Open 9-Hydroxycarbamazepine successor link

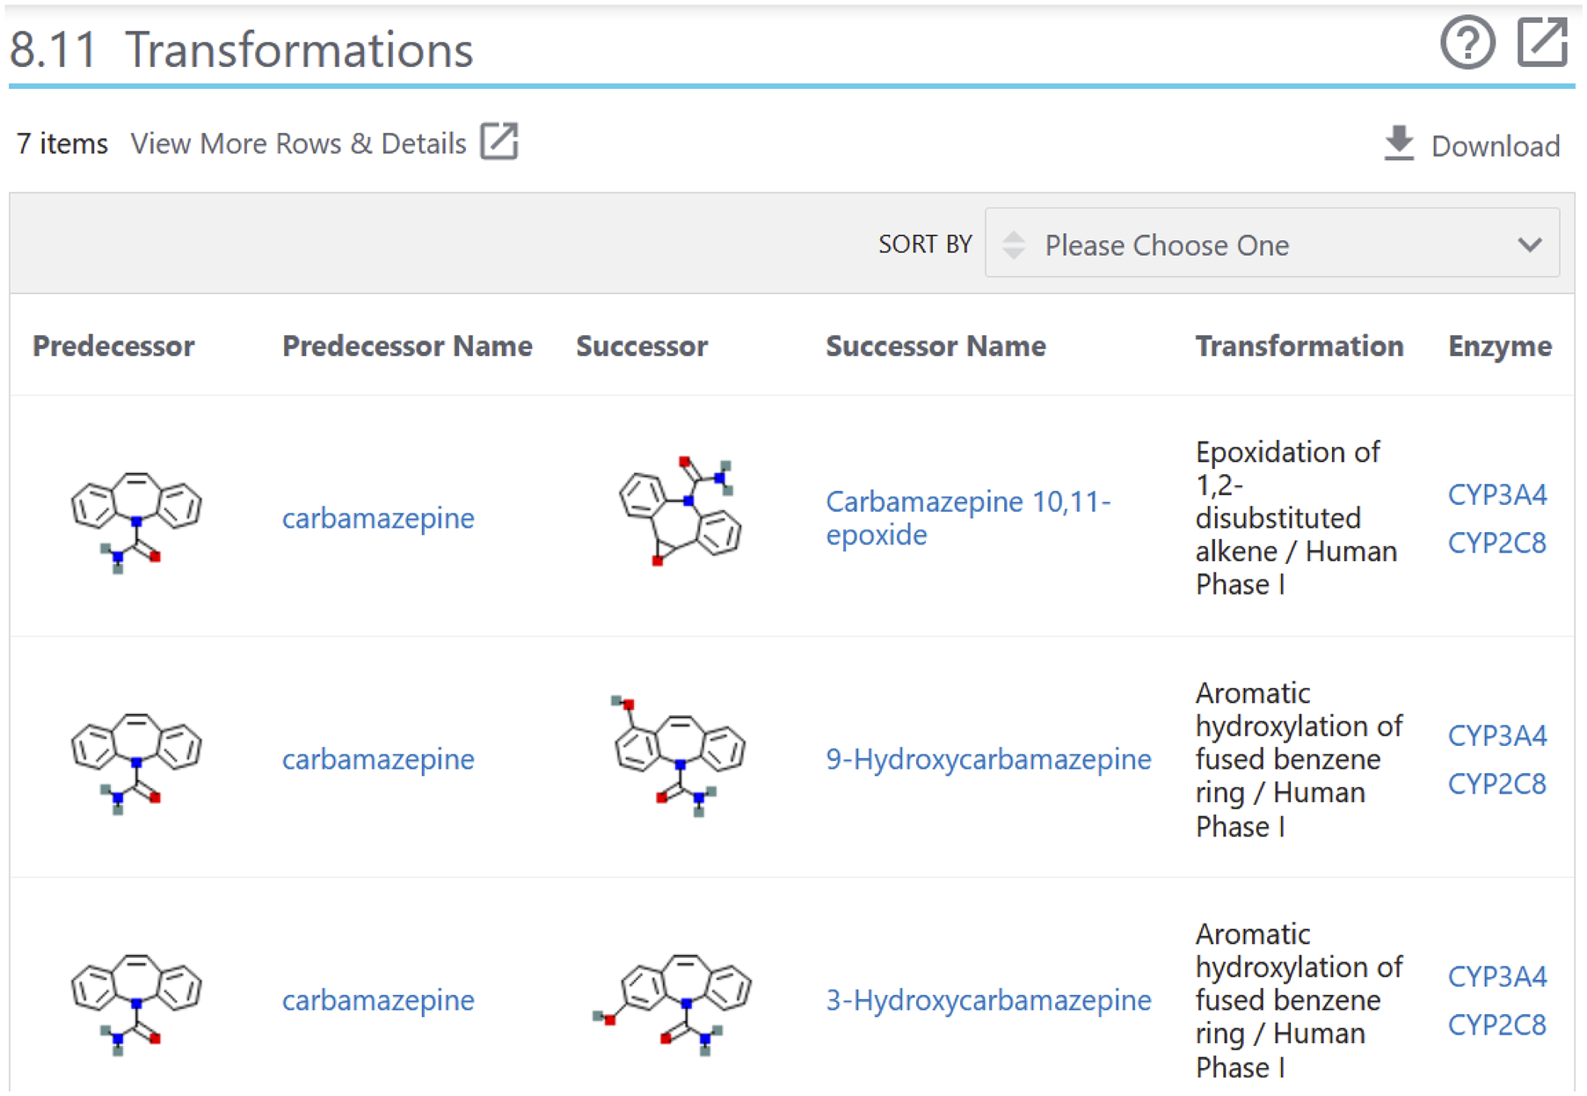(x=987, y=759)
